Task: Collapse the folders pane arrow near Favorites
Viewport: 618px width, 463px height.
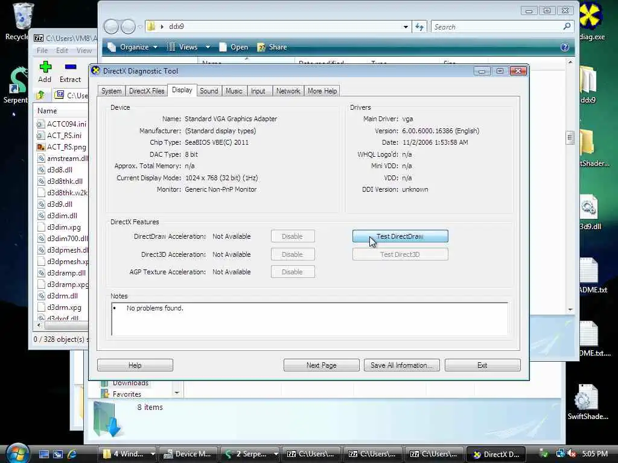Action: (177, 392)
